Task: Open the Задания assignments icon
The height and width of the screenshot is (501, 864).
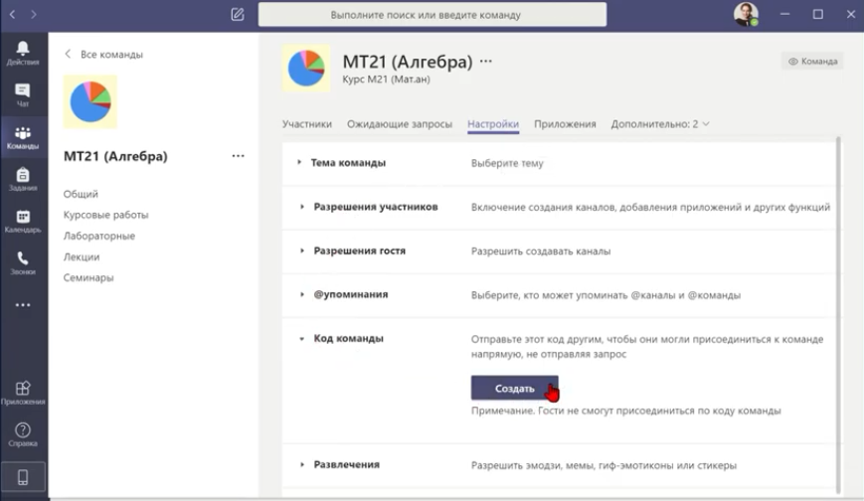Action: coord(23,179)
